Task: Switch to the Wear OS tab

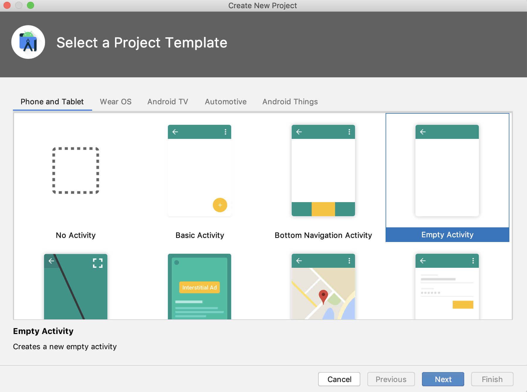Action: [116, 102]
